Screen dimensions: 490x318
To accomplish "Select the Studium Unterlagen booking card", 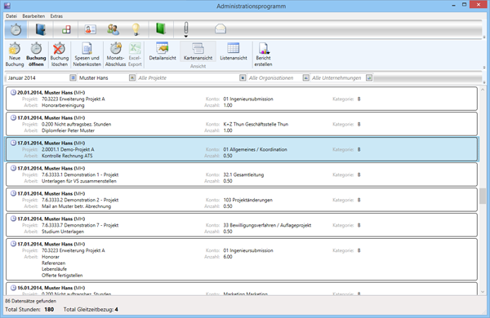I will [x=242, y=225].
